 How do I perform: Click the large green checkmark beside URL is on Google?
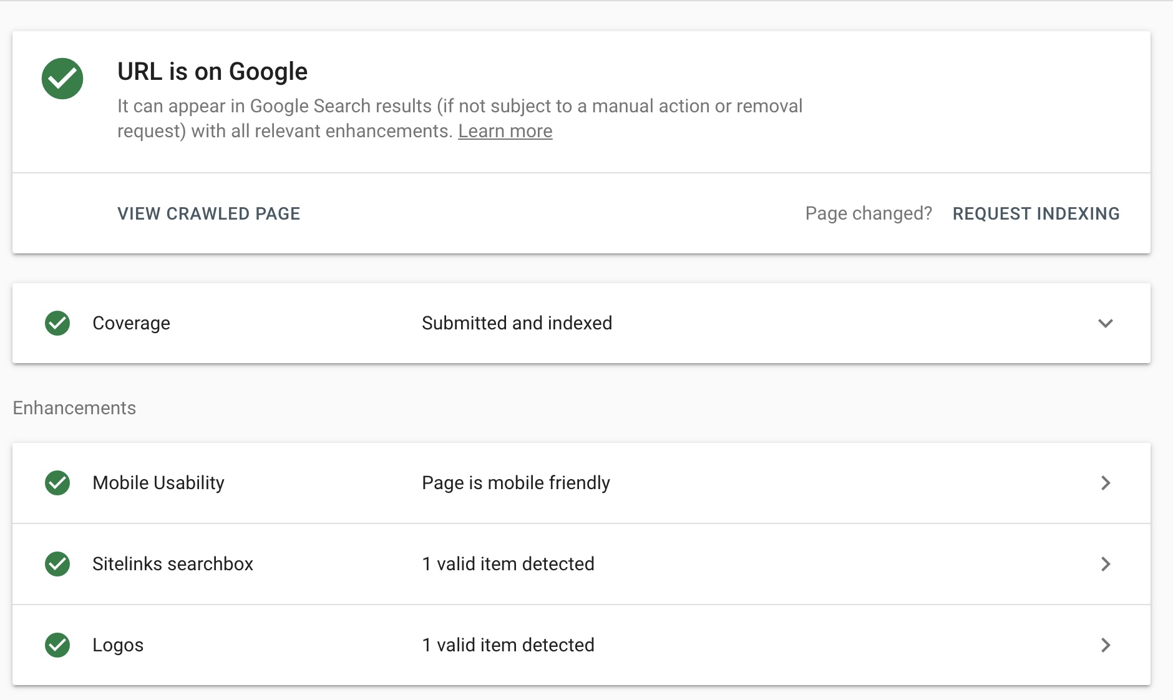pyautogui.click(x=62, y=79)
